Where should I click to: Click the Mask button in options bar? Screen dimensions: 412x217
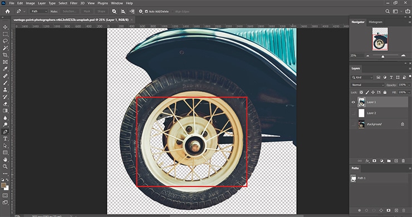tap(87, 11)
